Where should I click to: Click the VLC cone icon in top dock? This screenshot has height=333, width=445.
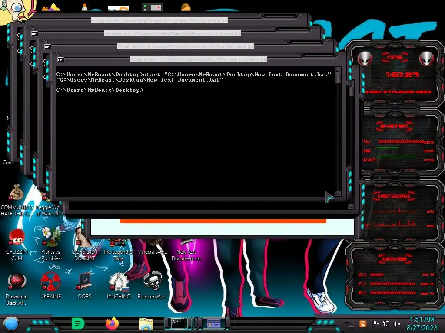(x=85, y=7)
